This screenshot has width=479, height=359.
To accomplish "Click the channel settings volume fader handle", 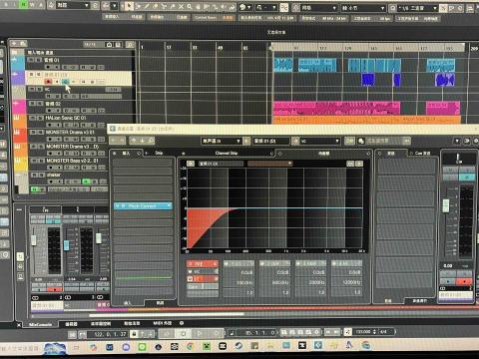I will (x=446, y=205).
